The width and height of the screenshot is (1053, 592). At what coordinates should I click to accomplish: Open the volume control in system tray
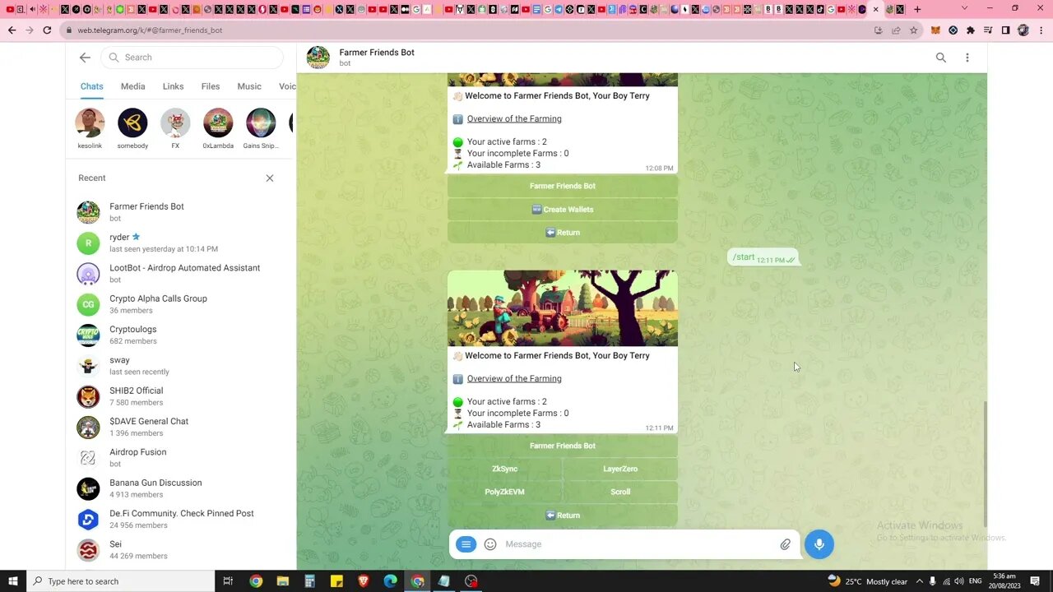[959, 581]
